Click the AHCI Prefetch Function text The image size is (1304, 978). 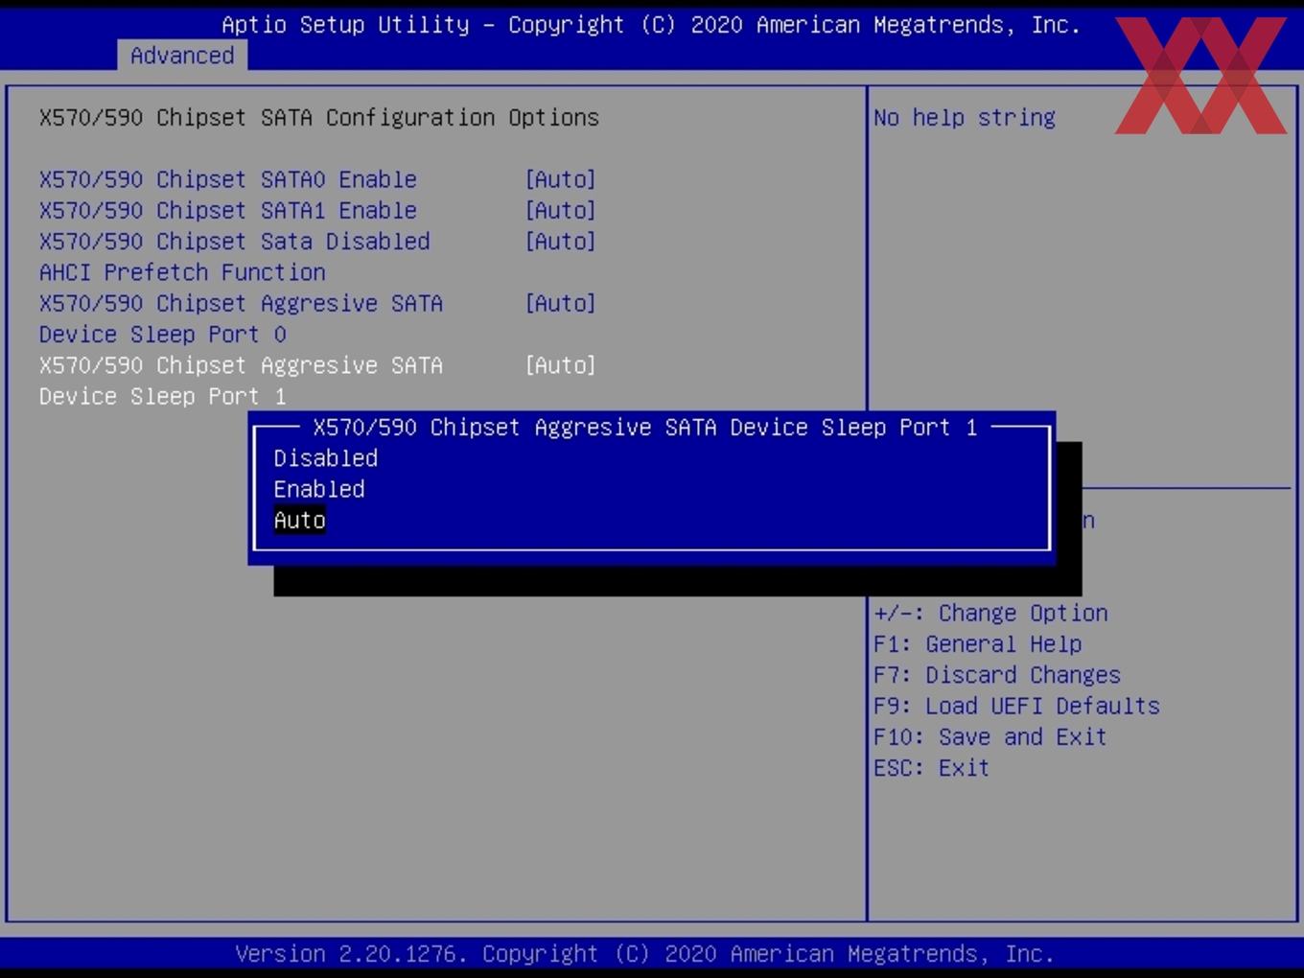tap(182, 272)
